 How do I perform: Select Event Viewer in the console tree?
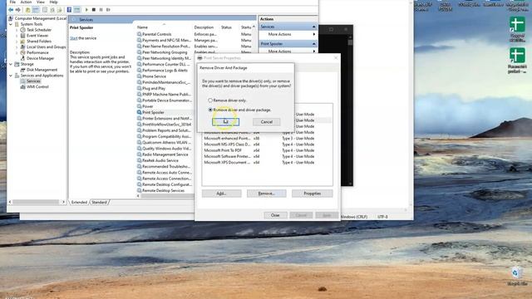click(37, 35)
